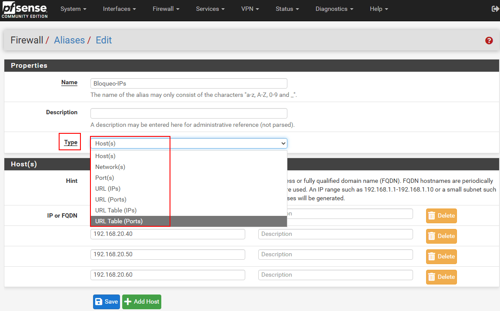Open the Help menu
This screenshot has height=311, width=500.
coord(379,9)
